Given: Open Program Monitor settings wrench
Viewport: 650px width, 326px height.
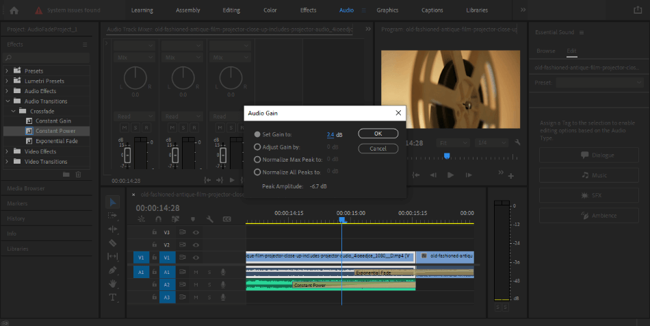Looking at the screenshot, I should tap(517, 142).
